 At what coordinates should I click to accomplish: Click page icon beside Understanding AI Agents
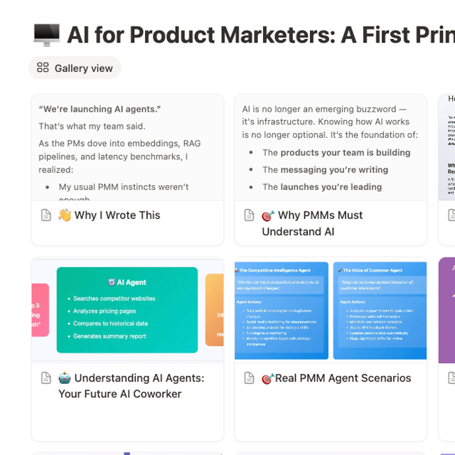[45, 378]
